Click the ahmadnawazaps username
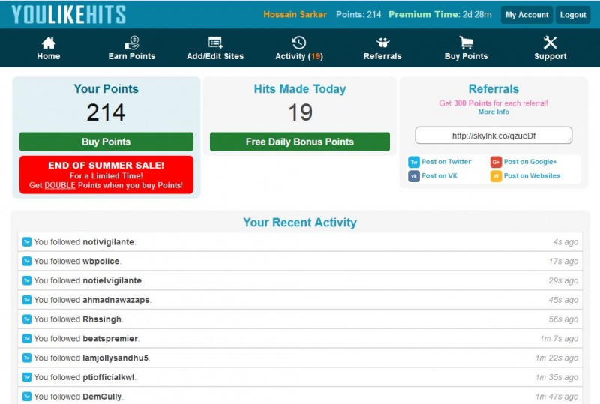The width and height of the screenshot is (600, 404). (116, 300)
